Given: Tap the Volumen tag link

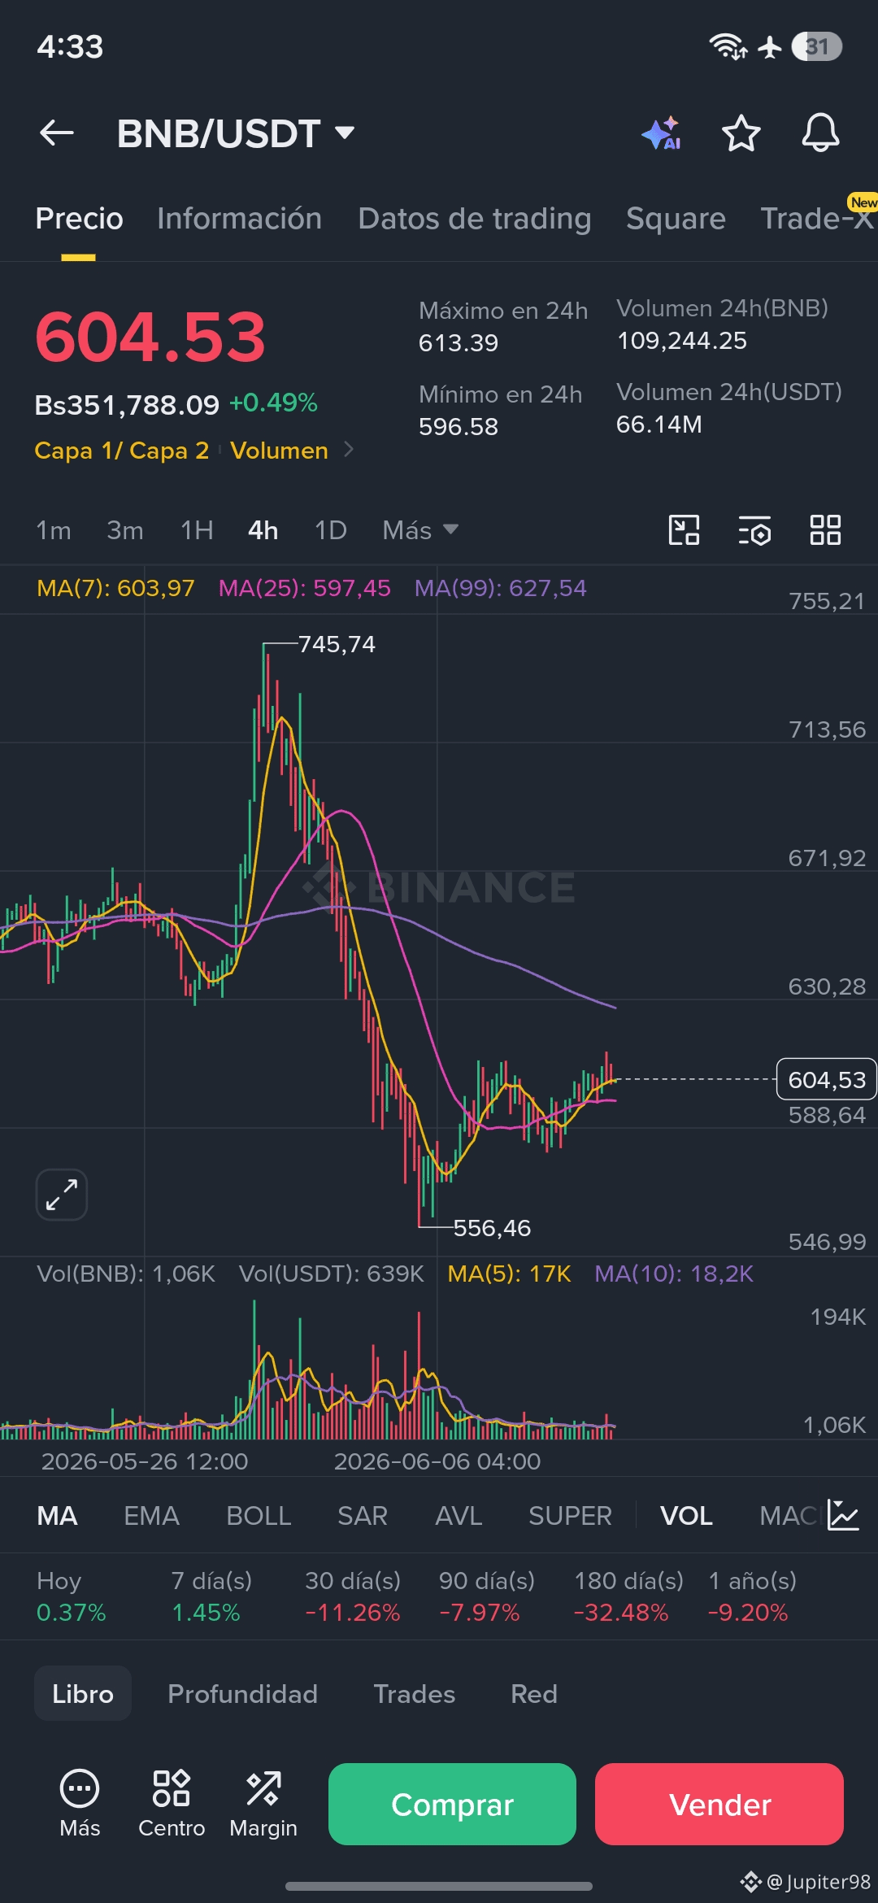Looking at the screenshot, I should pyautogui.click(x=279, y=450).
